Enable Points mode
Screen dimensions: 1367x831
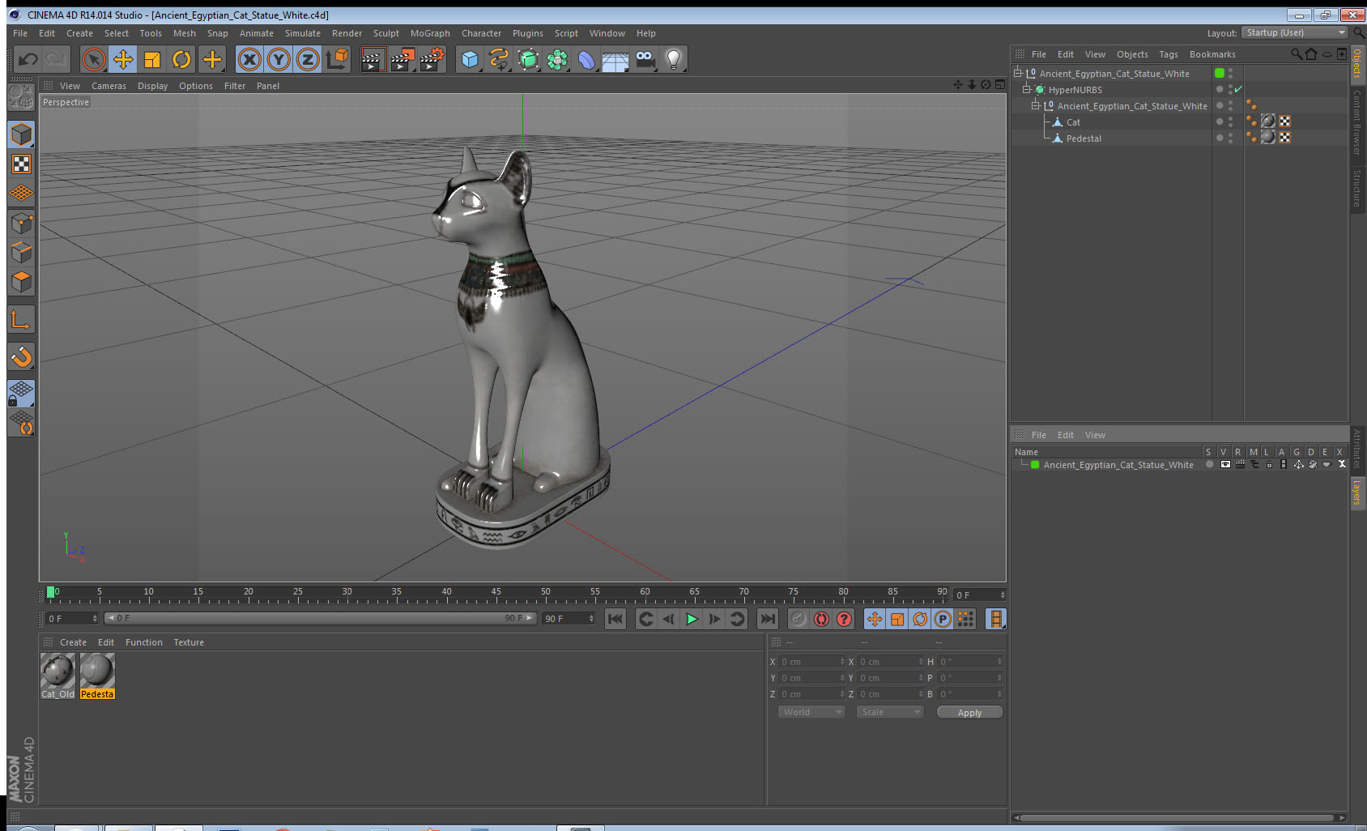[x=21, y=224]
